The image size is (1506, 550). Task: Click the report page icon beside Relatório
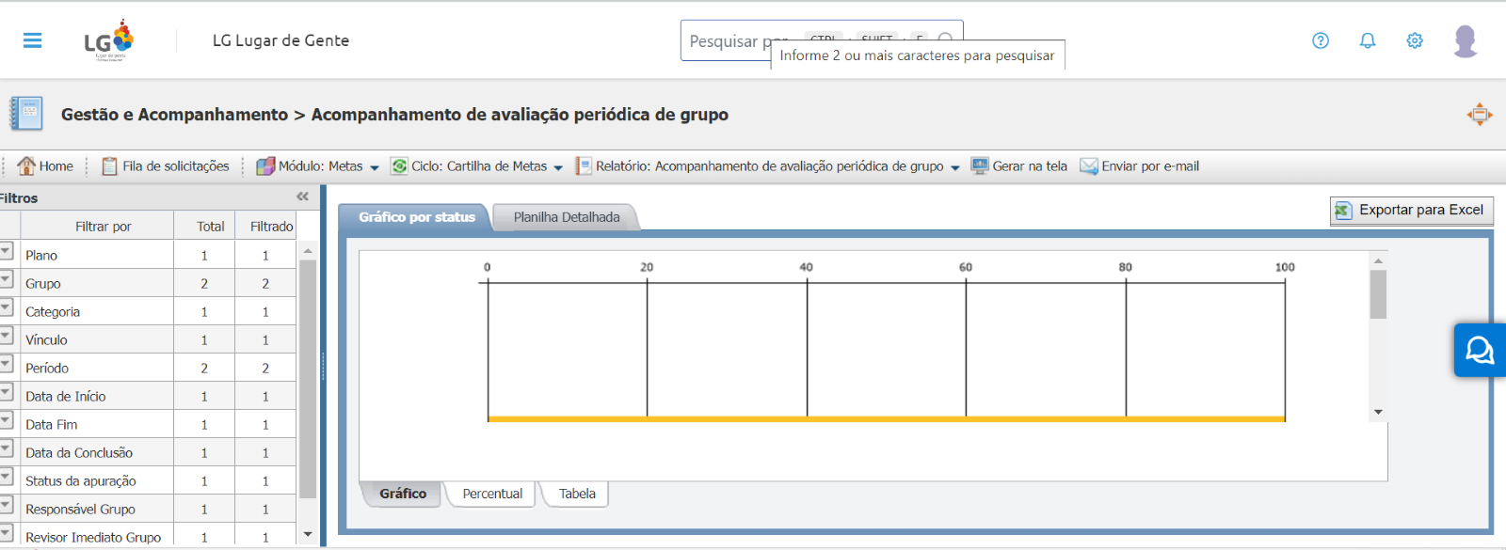(x=584, y=166)
